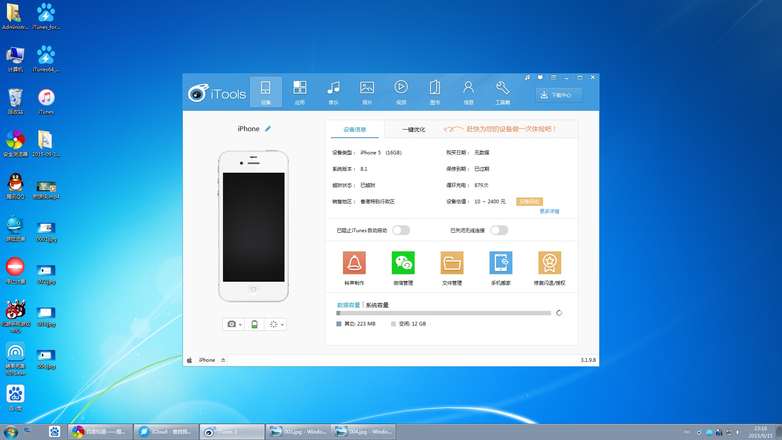This screenshot has width=782, height=440.
Task: Switch to the 一键优化 optimization tab
Action: (x=414, y=129)
